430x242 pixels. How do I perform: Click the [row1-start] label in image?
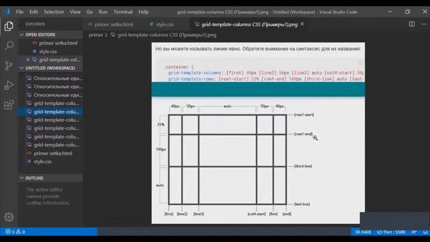click(x=304, y=115)
